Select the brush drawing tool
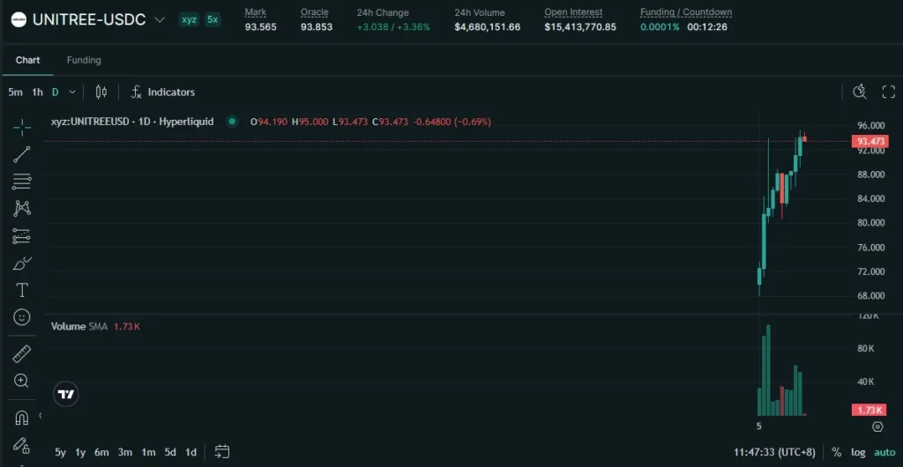The width and height of the screenshot is (903, 467). 22,263
